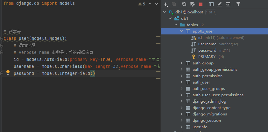The width and height of the screenshot is (268, 132).
Task: Click 'max_length' parameter in CharField line
Action: (98, 66)
